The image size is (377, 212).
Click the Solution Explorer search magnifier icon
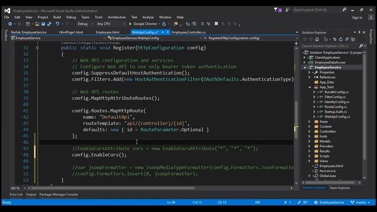361,46
